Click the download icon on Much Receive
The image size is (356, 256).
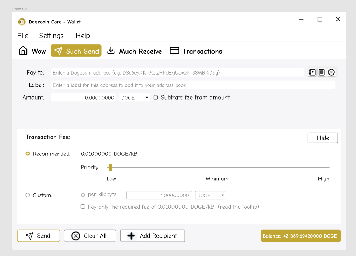[111, 51]
